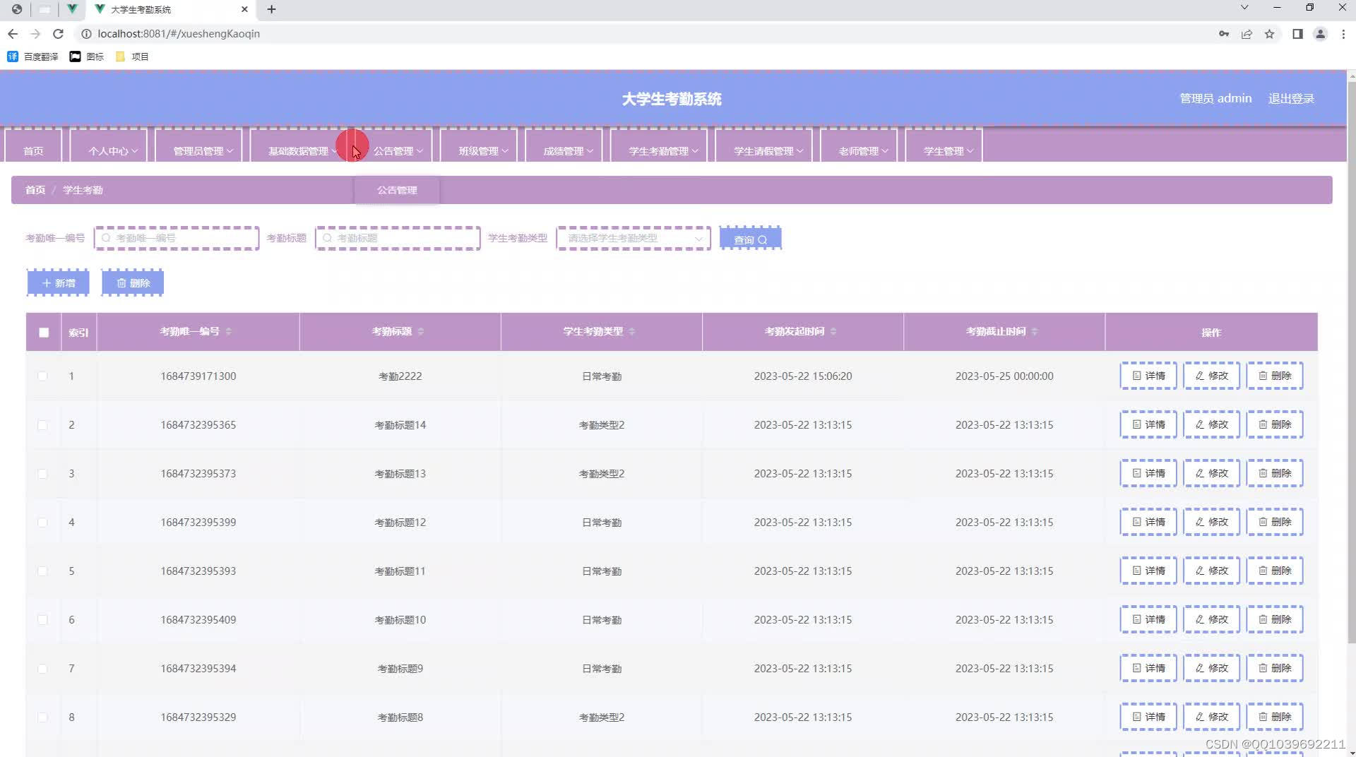
Task: Open the 学生考勤类型 select dropdown
Action: click(x=634, y=239)
